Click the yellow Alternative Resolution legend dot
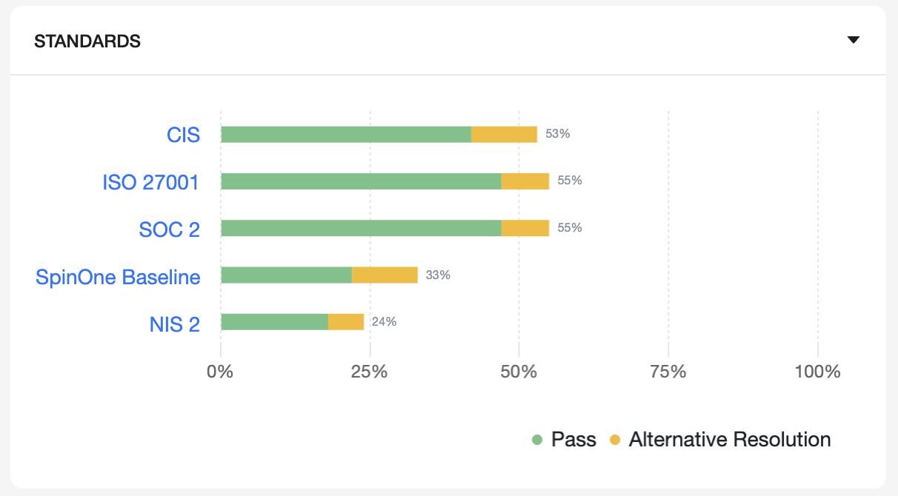This screenshot has width=898, height=496. tap(615, 440)
